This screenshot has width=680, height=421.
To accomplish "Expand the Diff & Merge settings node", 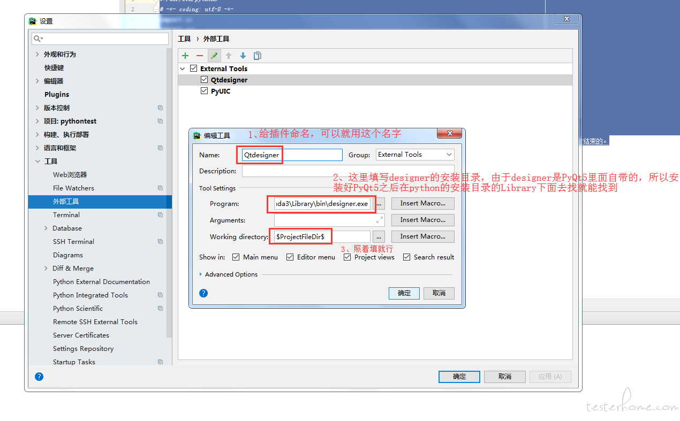I will pyautogui.click(x=46, y=268).
